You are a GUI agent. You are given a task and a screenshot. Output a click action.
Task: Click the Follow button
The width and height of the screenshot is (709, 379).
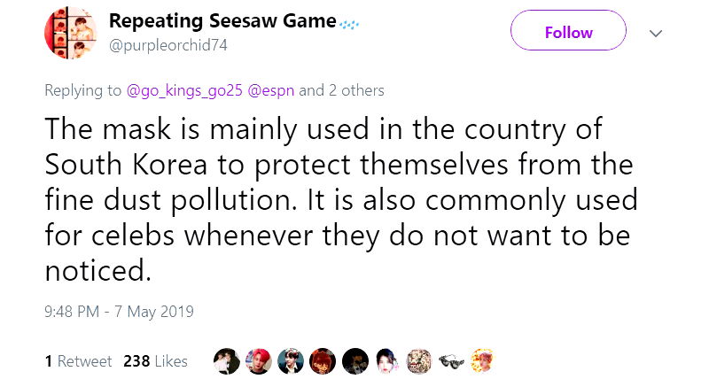(568, 33)
